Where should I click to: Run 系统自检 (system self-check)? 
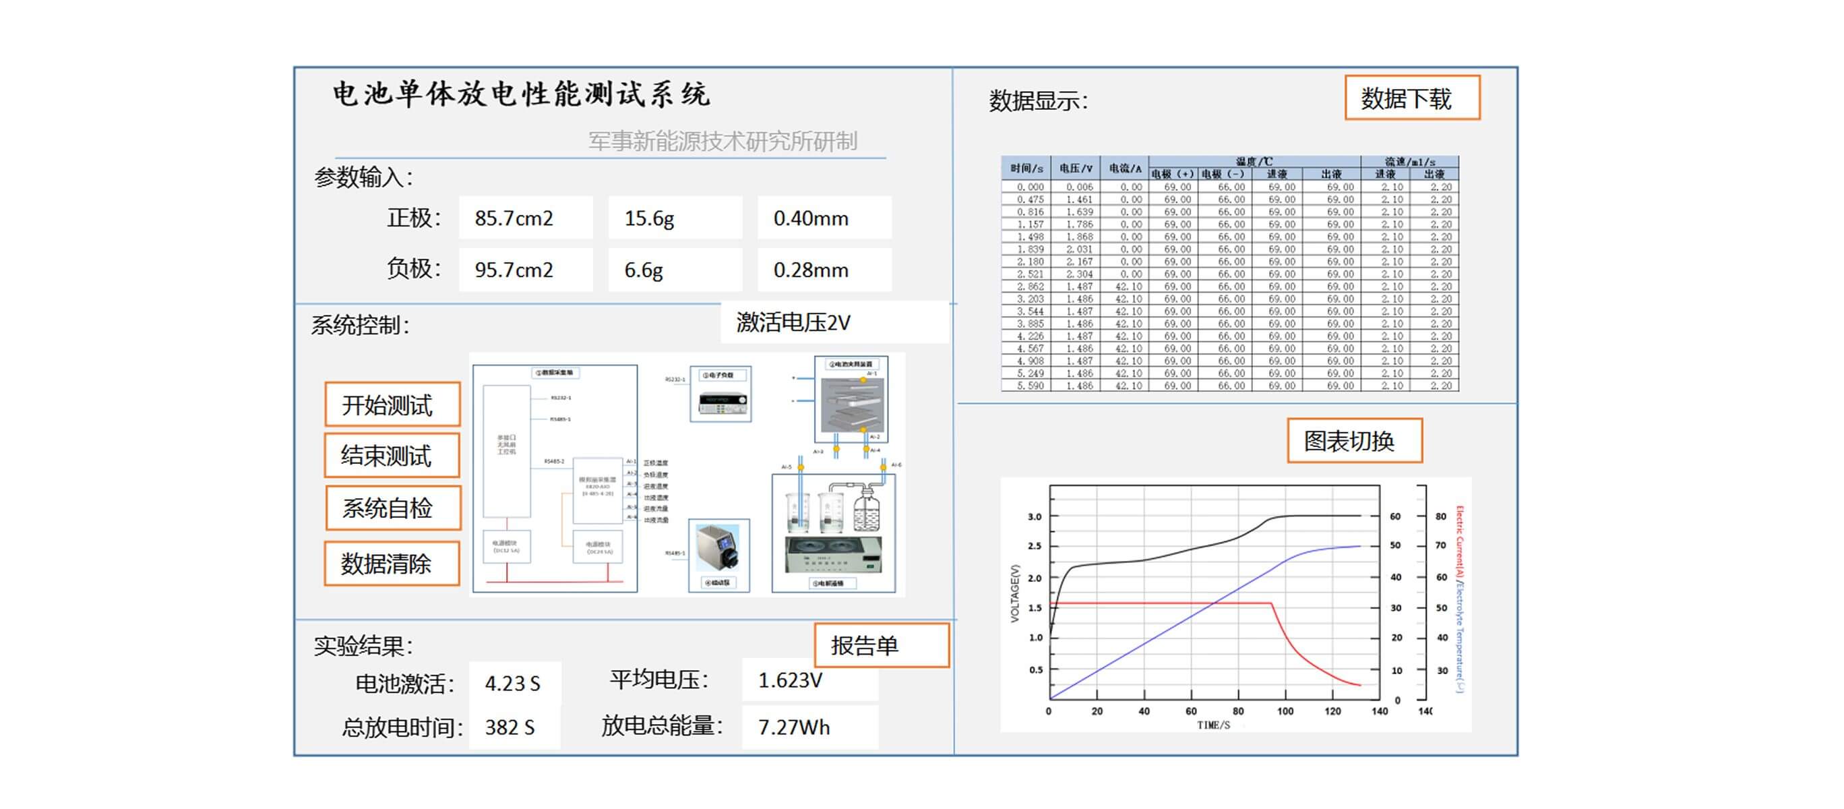392,508
